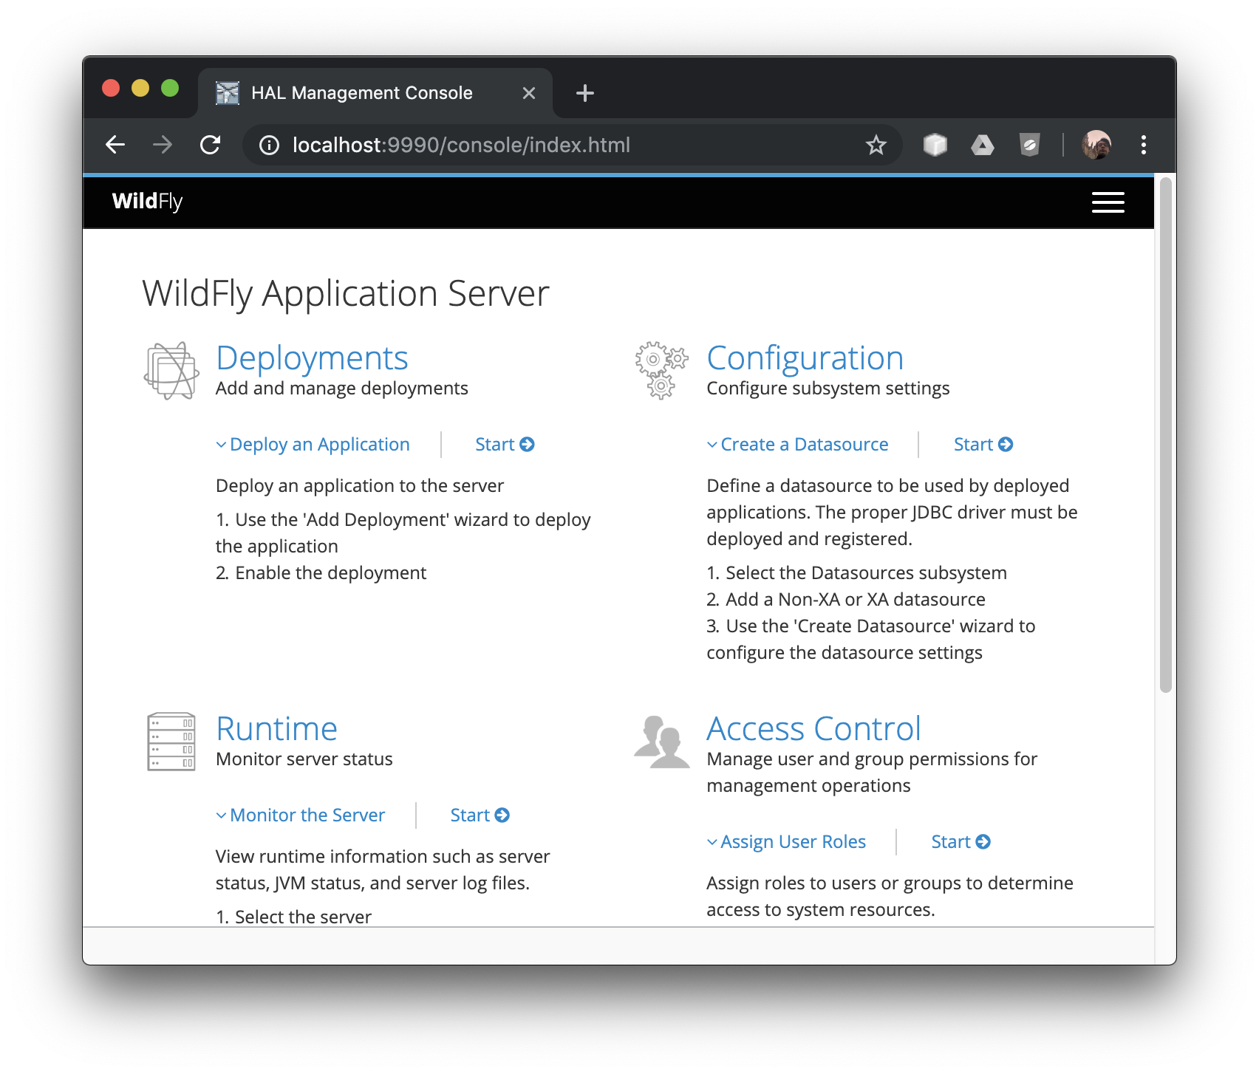Open the WildFly hamburger menu

point(1108,202)
